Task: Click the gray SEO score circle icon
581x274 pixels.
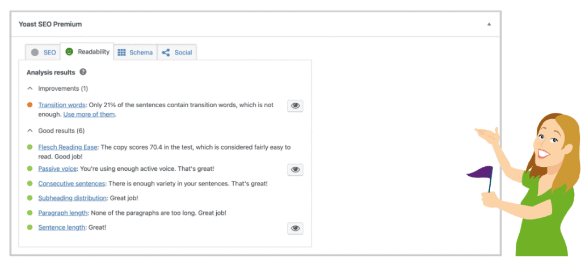Action: point(35,52)
